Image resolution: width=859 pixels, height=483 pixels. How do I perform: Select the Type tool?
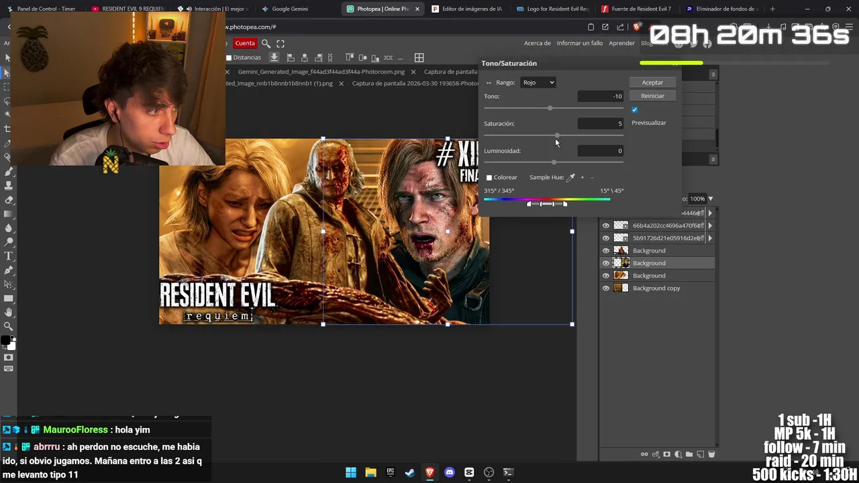[x=9, y=256]
